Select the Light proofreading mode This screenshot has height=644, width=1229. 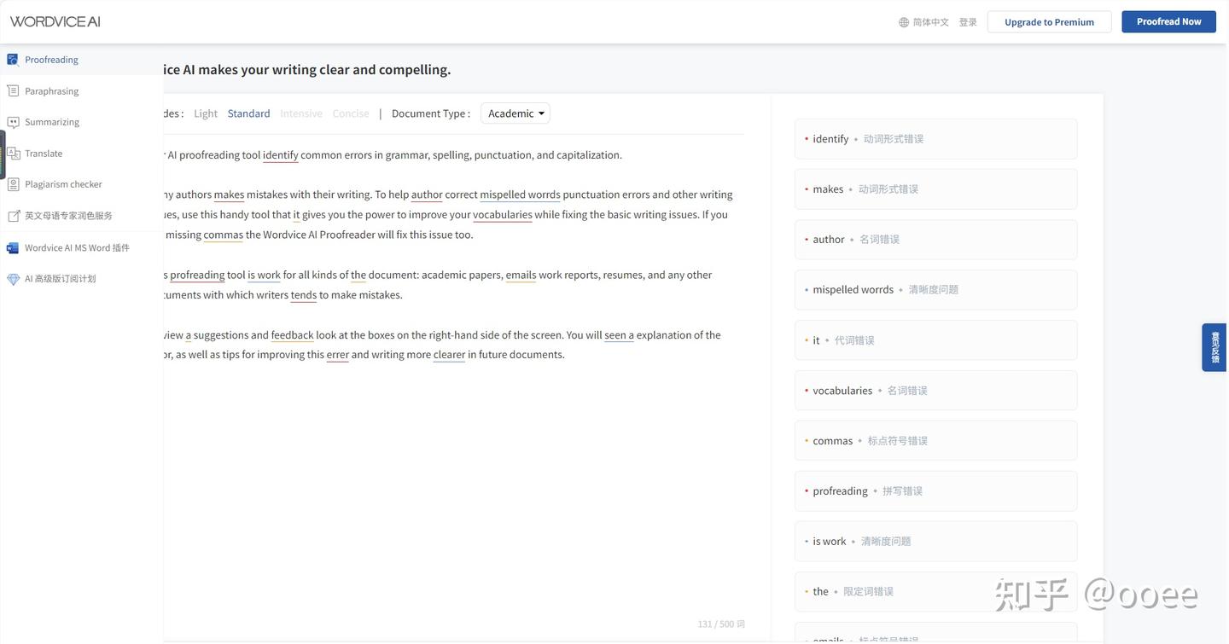click(x=206, y=113)
